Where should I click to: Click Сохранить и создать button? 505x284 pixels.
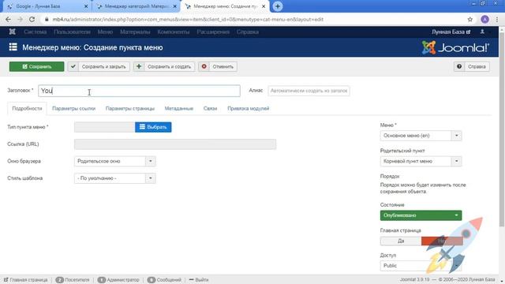pyautogui.click(x=164, y=66)
